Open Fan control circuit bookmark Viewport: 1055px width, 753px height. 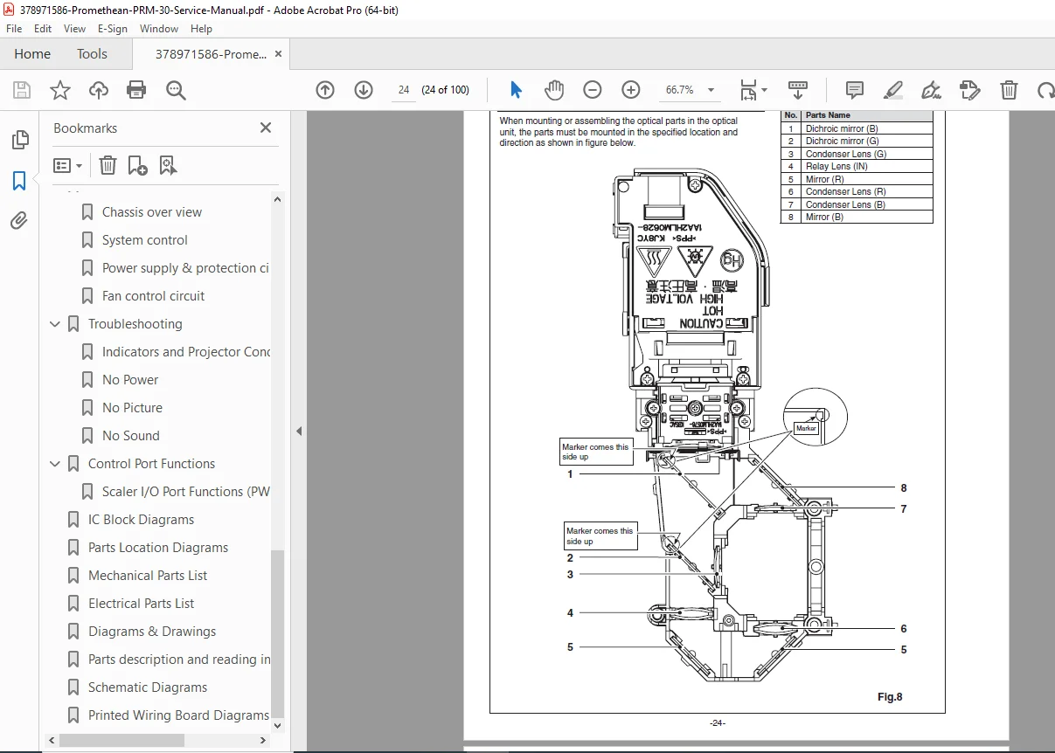click(x=154, y=296)
